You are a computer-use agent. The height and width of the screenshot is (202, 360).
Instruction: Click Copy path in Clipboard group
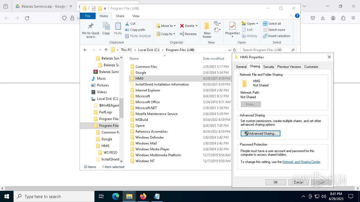135,30
